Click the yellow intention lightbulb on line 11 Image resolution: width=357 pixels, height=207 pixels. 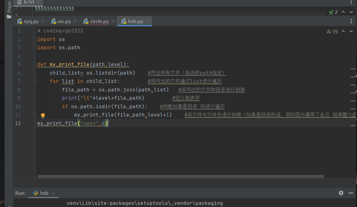[43, 116]
